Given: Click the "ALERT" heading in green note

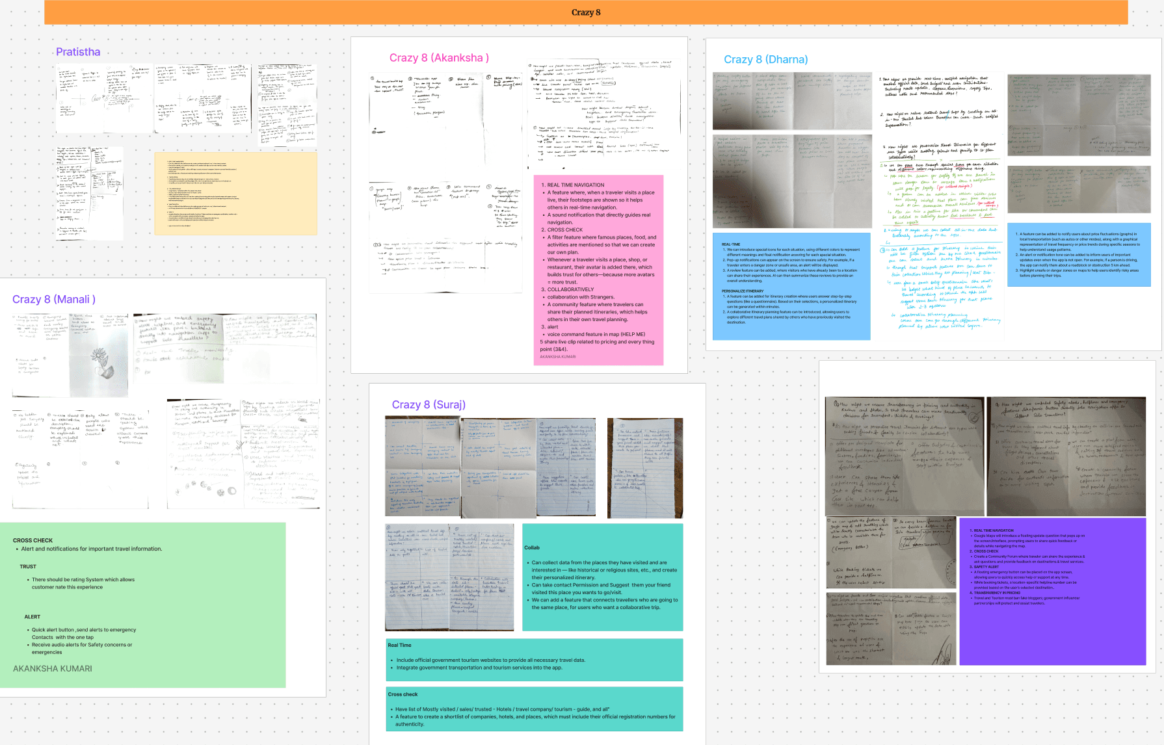Looking at the screenshot, I should pos(33,616).
